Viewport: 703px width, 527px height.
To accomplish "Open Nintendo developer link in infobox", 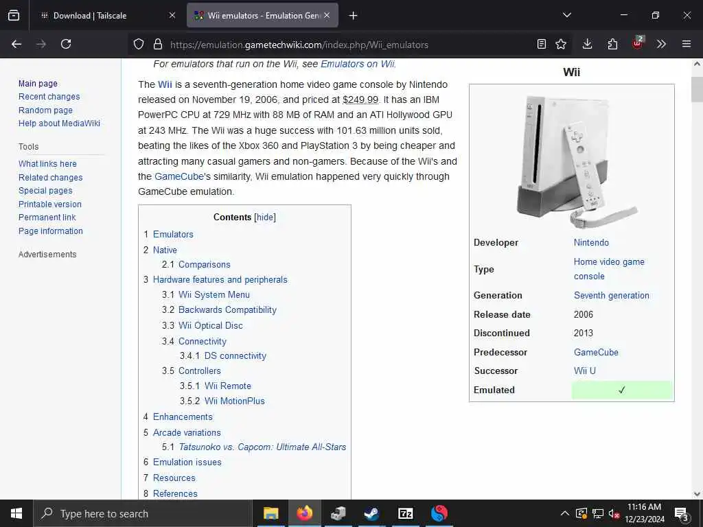I will pyautogui.click(x=591, y=242).
